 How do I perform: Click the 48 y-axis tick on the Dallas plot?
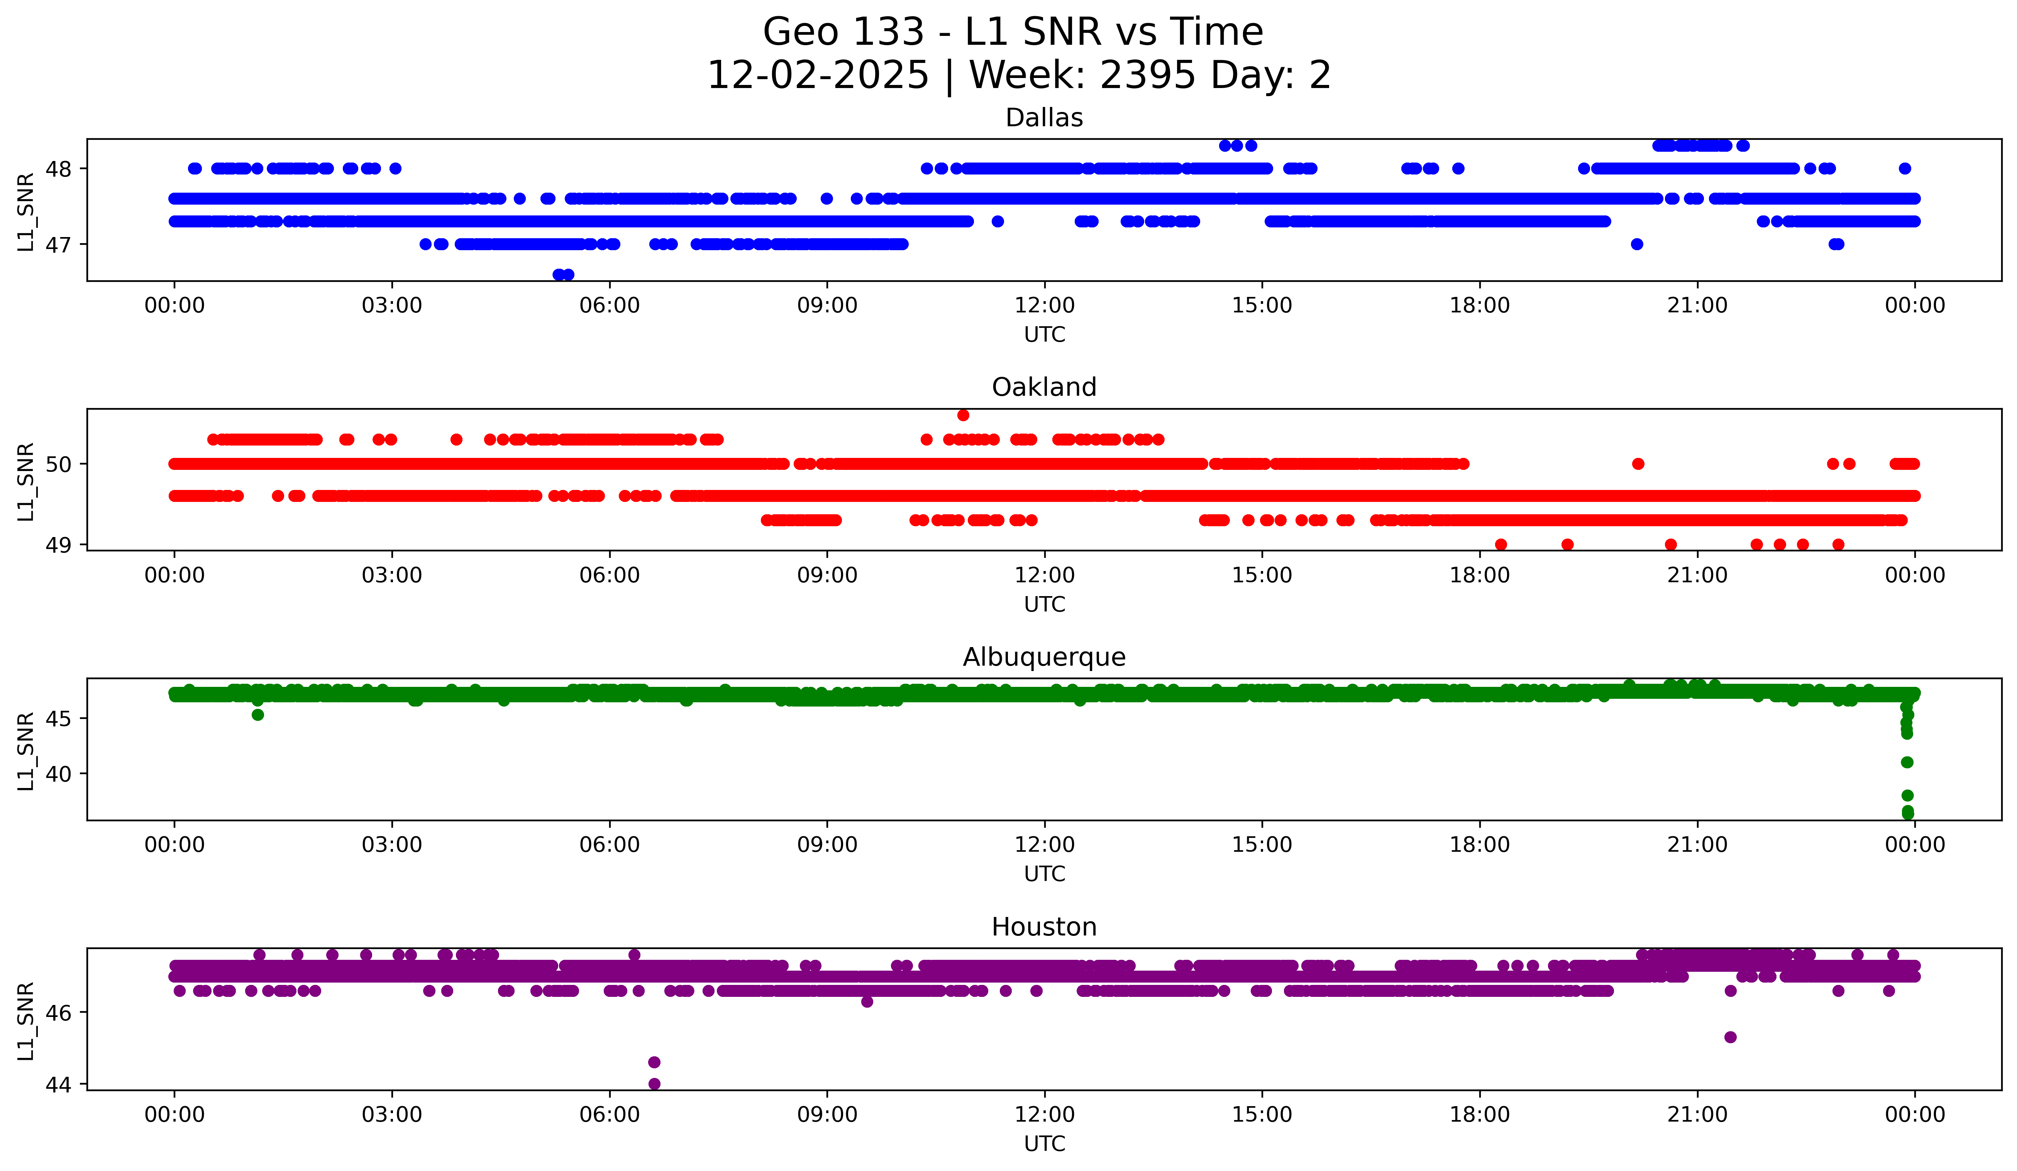[x=58, y=169]
